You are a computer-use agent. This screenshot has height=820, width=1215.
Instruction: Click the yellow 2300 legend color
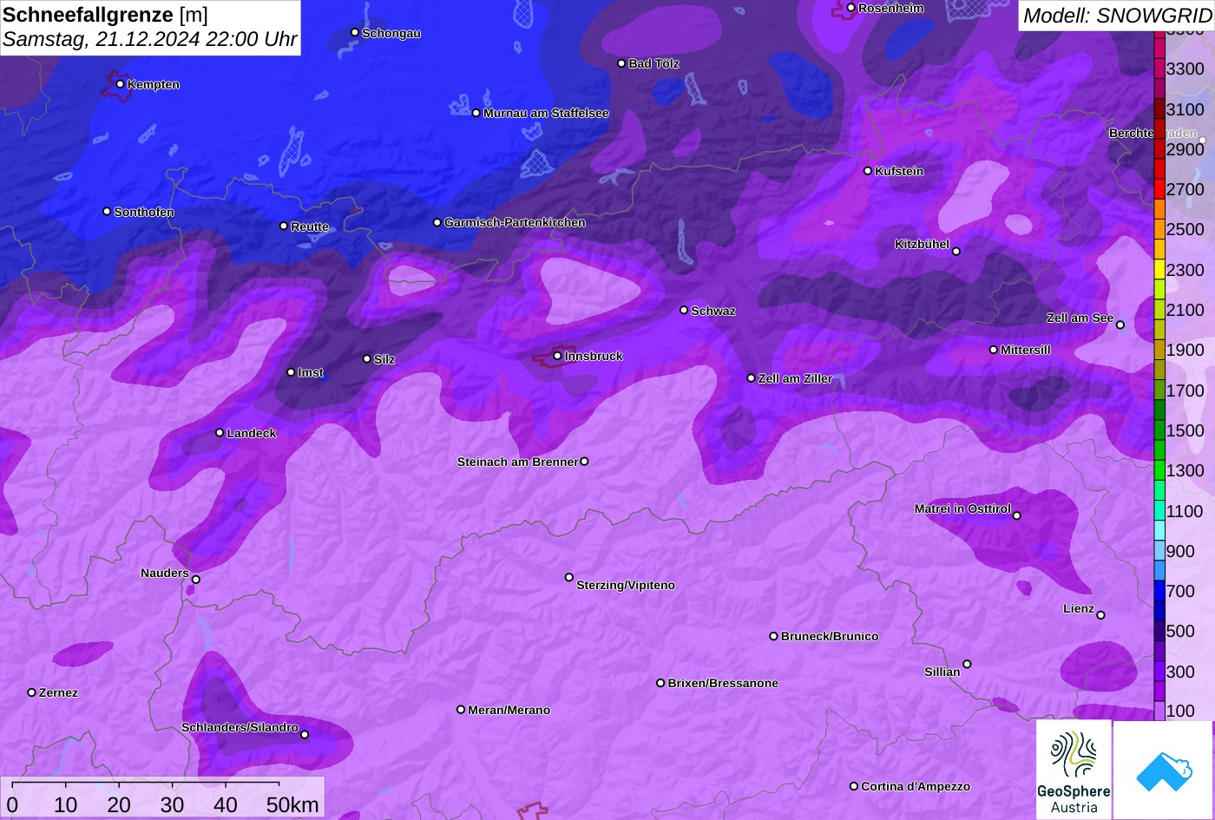[1159, 270]
